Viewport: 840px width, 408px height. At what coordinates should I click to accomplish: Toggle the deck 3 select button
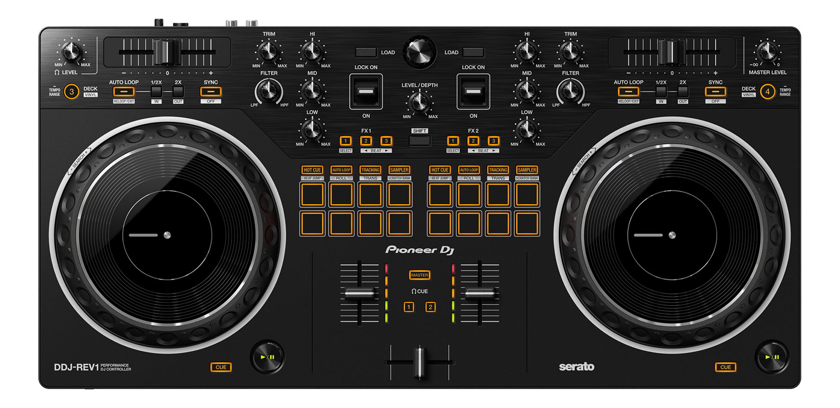coord(71,91)
